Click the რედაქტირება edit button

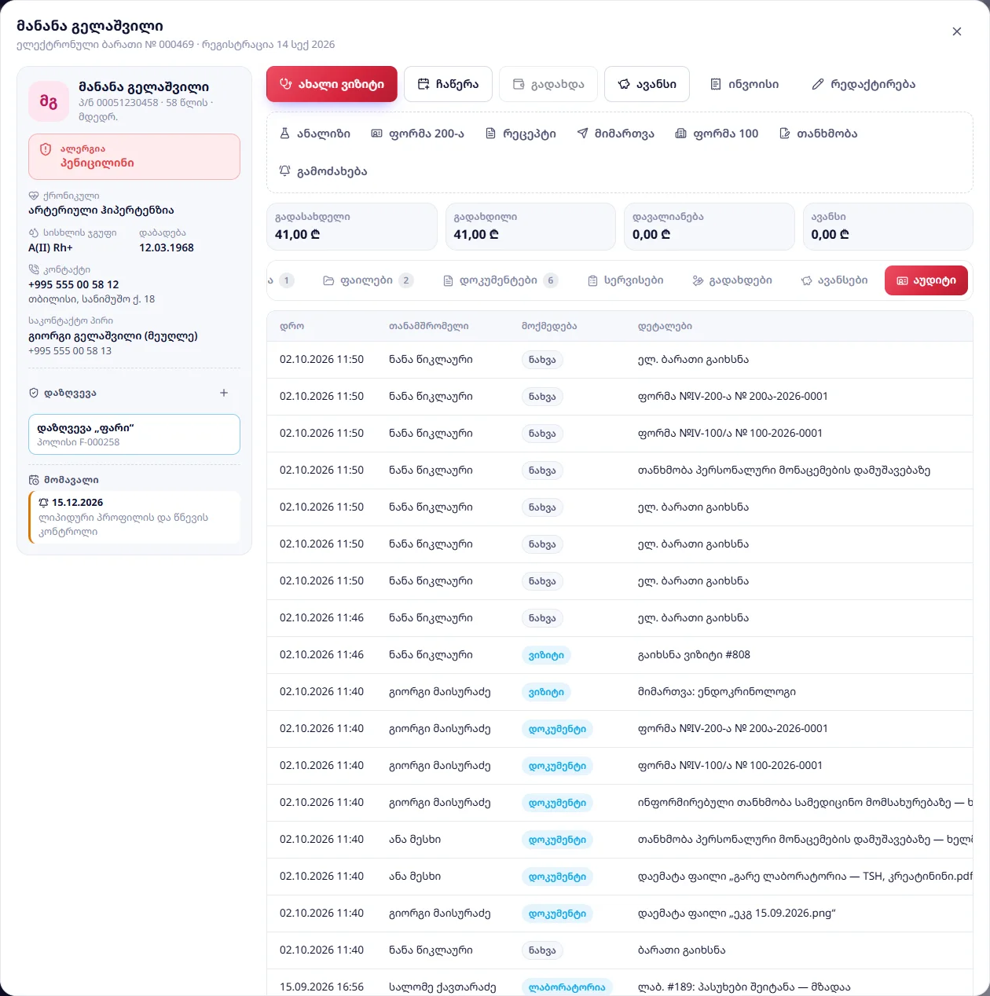coord(863,84)
